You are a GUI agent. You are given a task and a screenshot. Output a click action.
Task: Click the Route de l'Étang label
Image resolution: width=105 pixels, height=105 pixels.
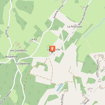click(x=62, y=99)
